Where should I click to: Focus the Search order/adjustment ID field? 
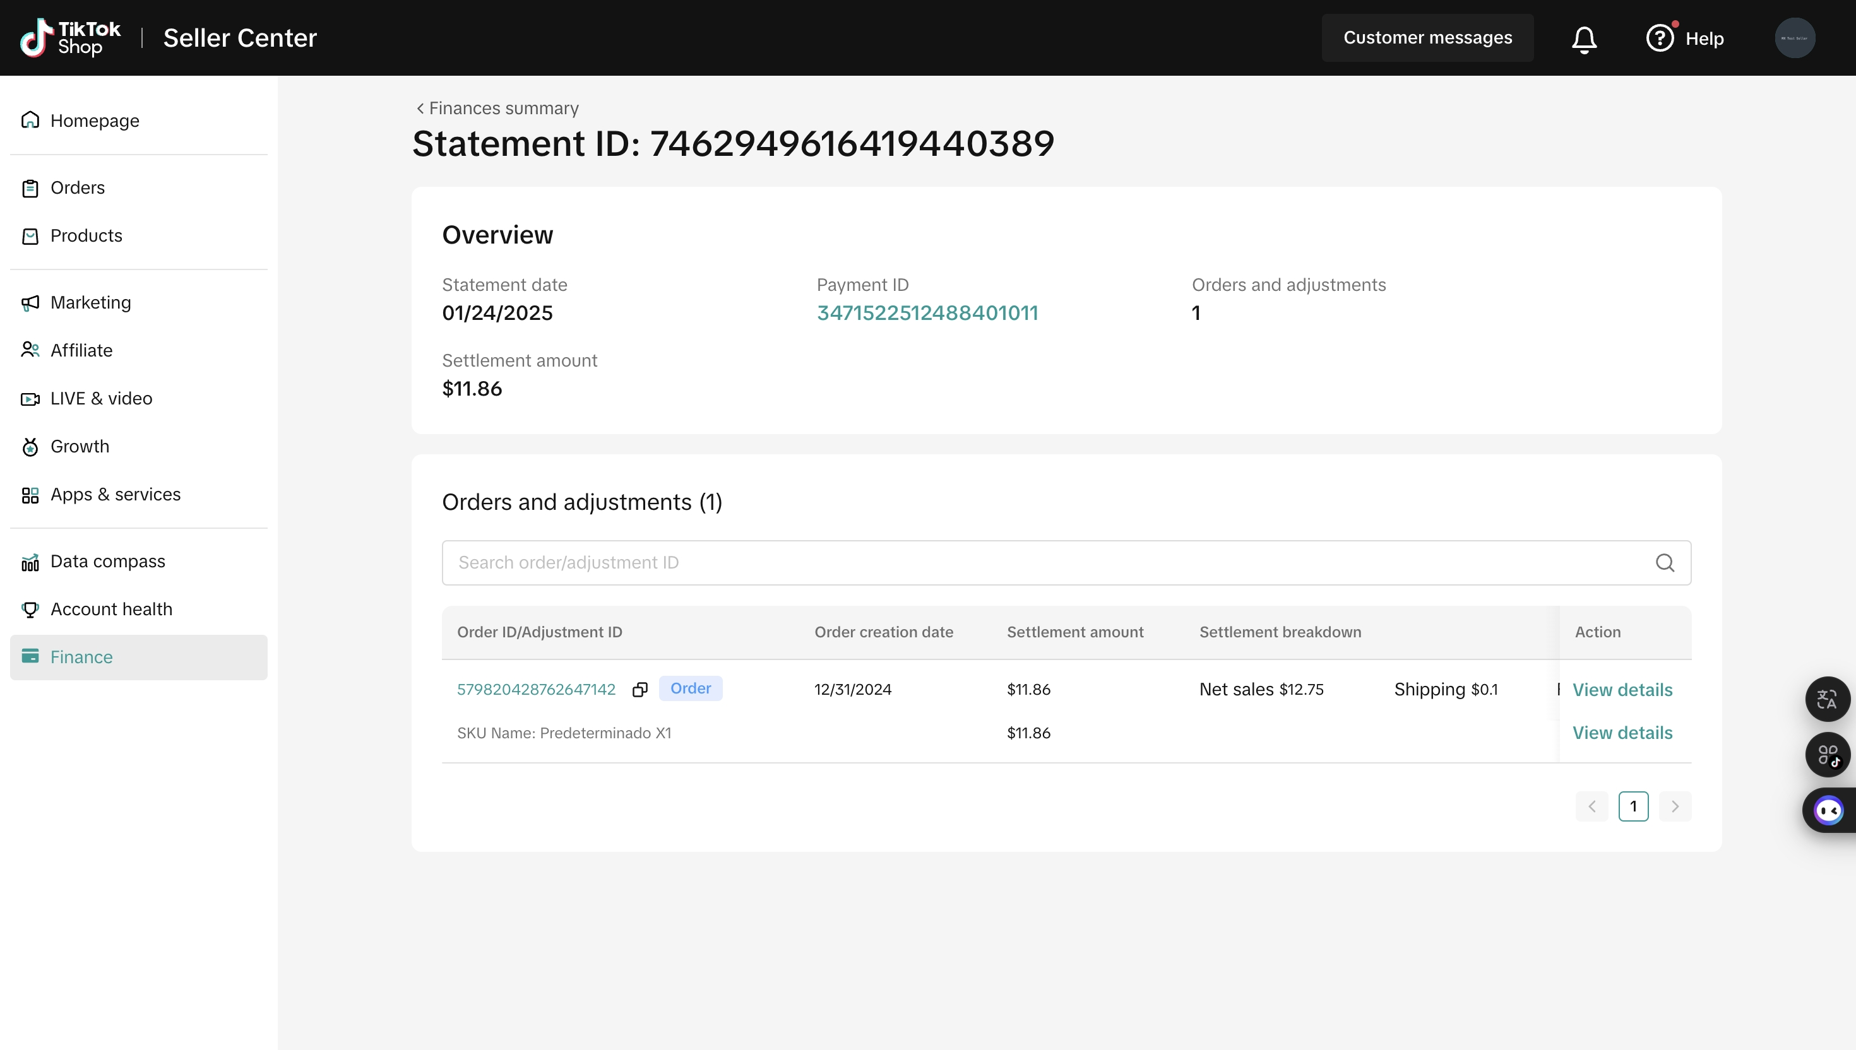click(x=1066, y=562)
